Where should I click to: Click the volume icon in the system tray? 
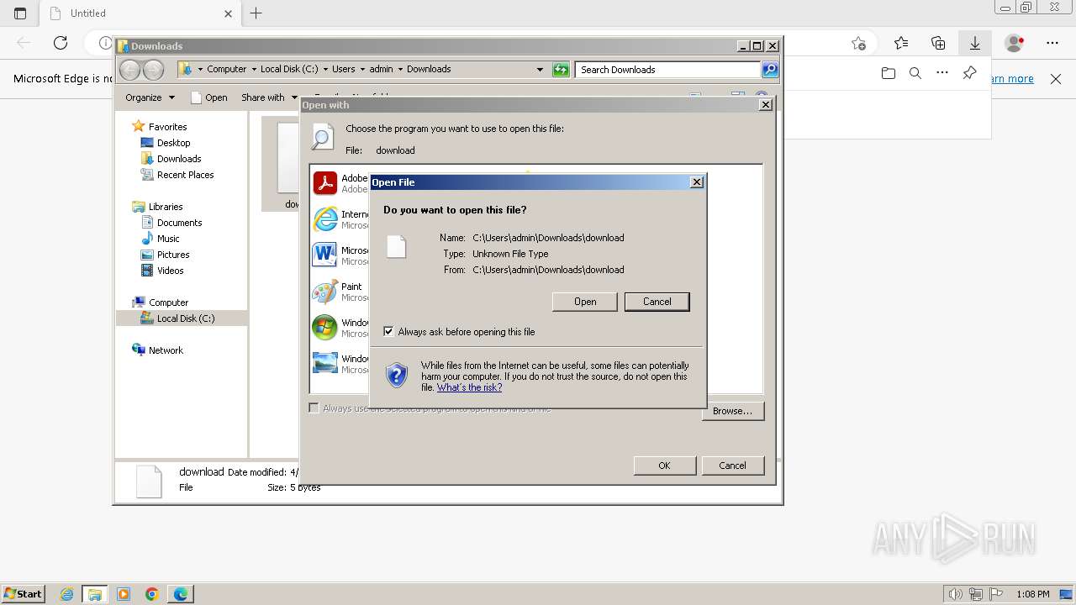(956, 594)
